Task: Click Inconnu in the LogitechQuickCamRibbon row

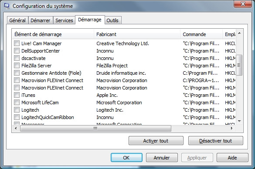Action: pyautogui.click(x=105, y=117)
